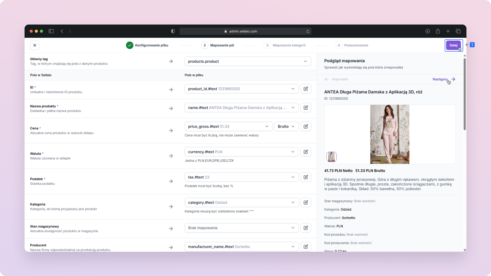This screenshot has height=276, width=491.
Task: Go back in browser history
Action: tap(62, 31)
